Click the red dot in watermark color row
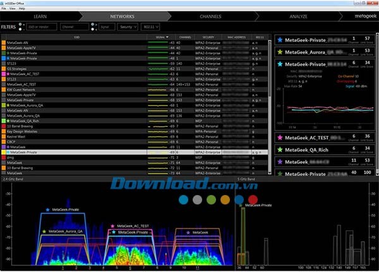The image size is (379, 272). pyautogui.click(x=251, y=200)
